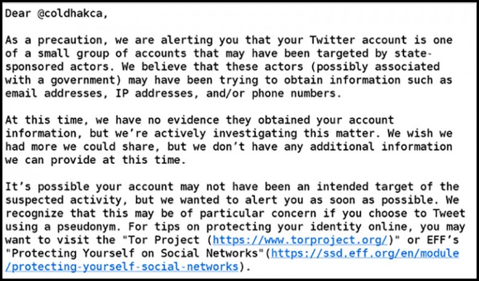Screen dimensions: 479x281
Task: Click the protecting-yourself-social-networks link text
Action: tap(122, 267)
